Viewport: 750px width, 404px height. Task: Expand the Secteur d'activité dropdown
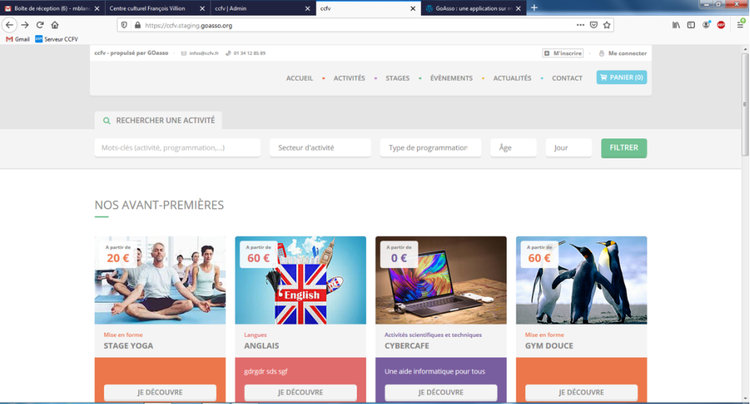click(320, 148)
